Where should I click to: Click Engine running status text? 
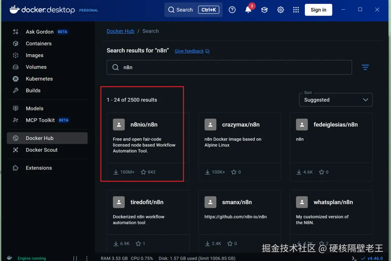coord(31,258)
